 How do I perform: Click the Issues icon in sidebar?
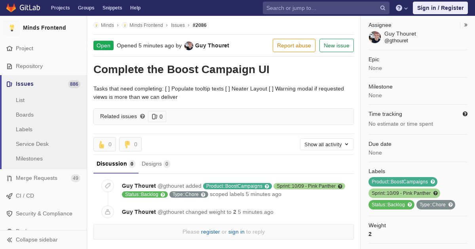pyautogui.click(x=9, y=84)
